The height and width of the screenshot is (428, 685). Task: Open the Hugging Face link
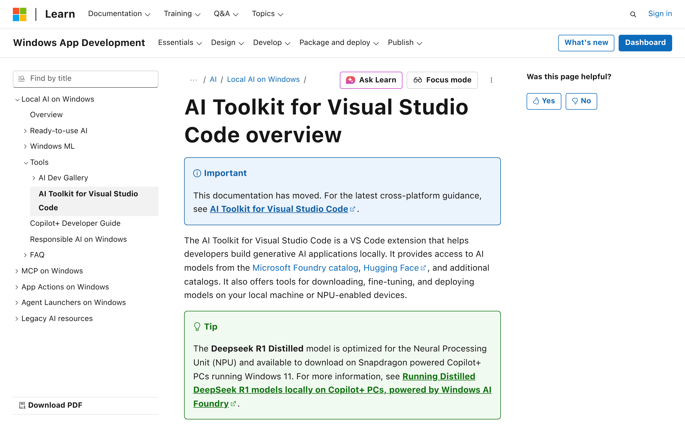[391, 268]
